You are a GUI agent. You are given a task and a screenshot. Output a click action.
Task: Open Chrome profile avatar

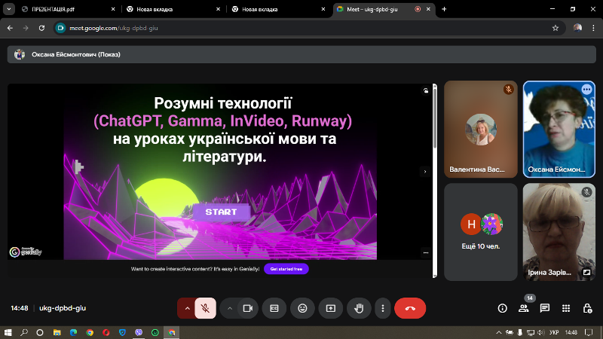577,28
